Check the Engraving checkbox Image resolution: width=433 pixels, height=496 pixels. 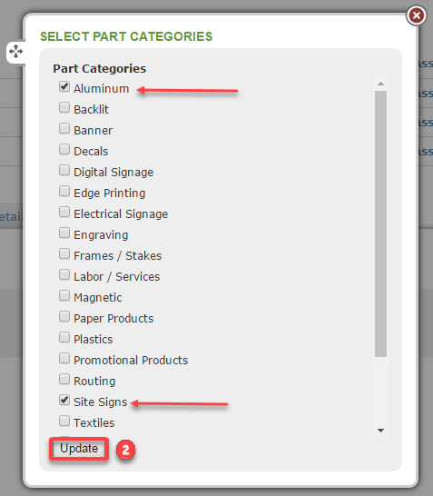(64, 233)
